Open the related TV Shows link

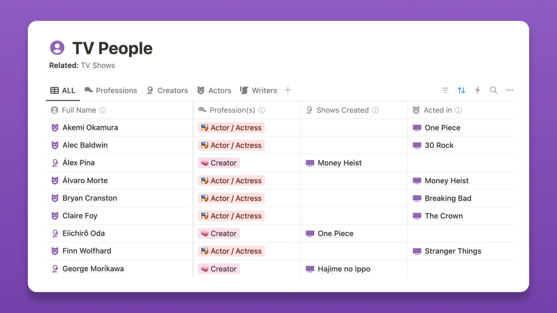pos(98,65)
